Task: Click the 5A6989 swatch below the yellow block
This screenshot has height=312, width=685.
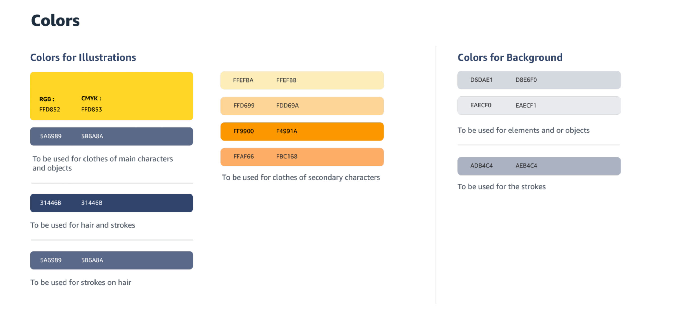Action: [111, 136]
